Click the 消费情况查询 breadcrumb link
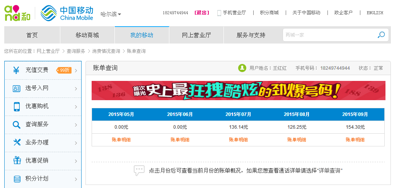 106,51
